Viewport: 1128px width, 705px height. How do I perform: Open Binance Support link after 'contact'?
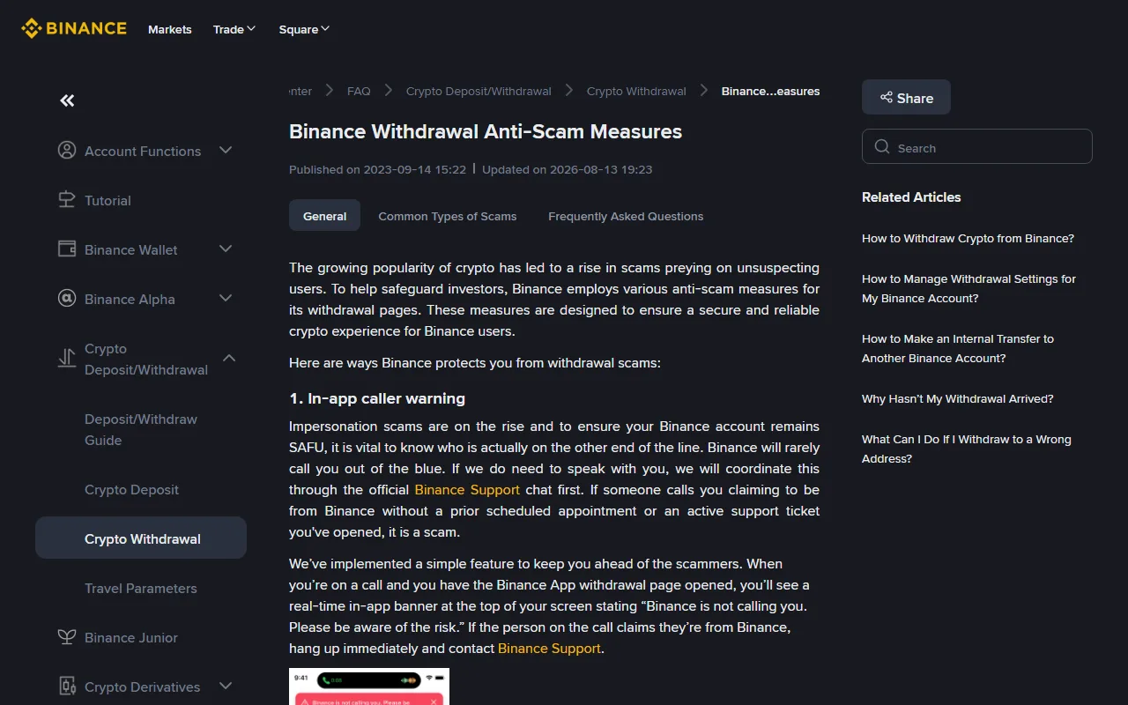click(549, 649)
